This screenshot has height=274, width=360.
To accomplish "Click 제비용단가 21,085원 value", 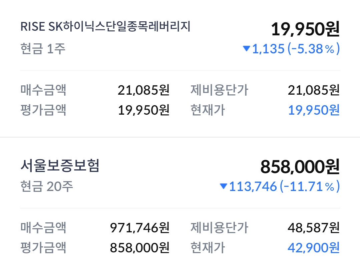I will pyautogui.click(x=314, y=90).
